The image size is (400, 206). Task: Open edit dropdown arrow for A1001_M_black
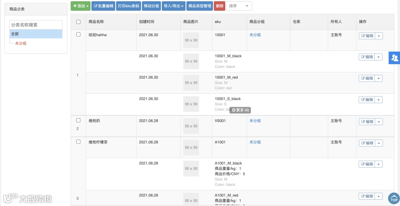[379, 164]
